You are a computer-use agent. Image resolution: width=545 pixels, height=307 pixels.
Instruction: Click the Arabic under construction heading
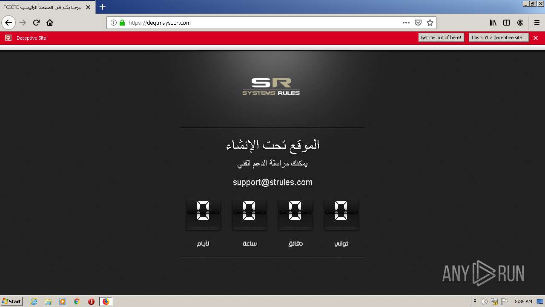click(272, 145)
